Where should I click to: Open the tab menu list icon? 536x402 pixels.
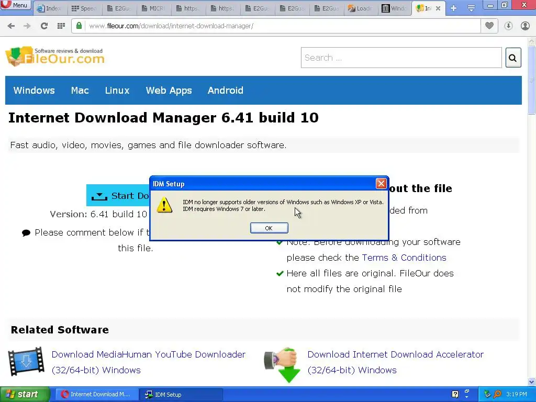tap(471, 8)
